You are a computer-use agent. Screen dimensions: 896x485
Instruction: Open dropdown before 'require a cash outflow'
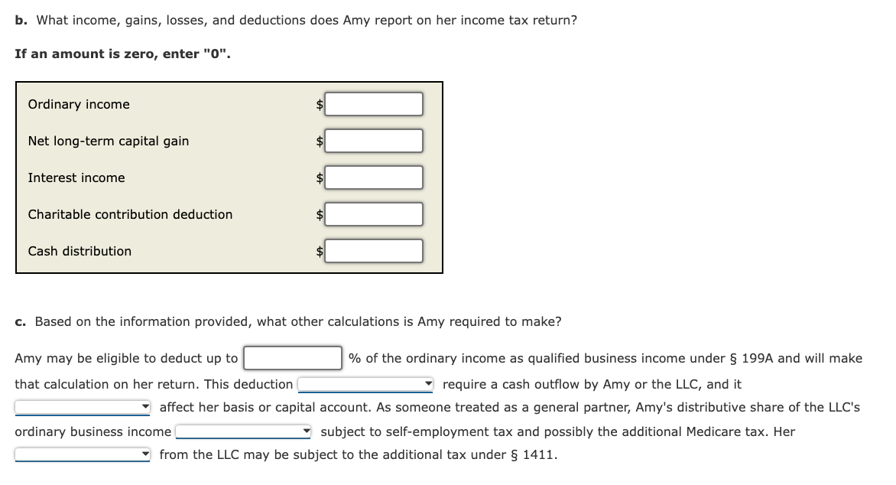(365, 384)
